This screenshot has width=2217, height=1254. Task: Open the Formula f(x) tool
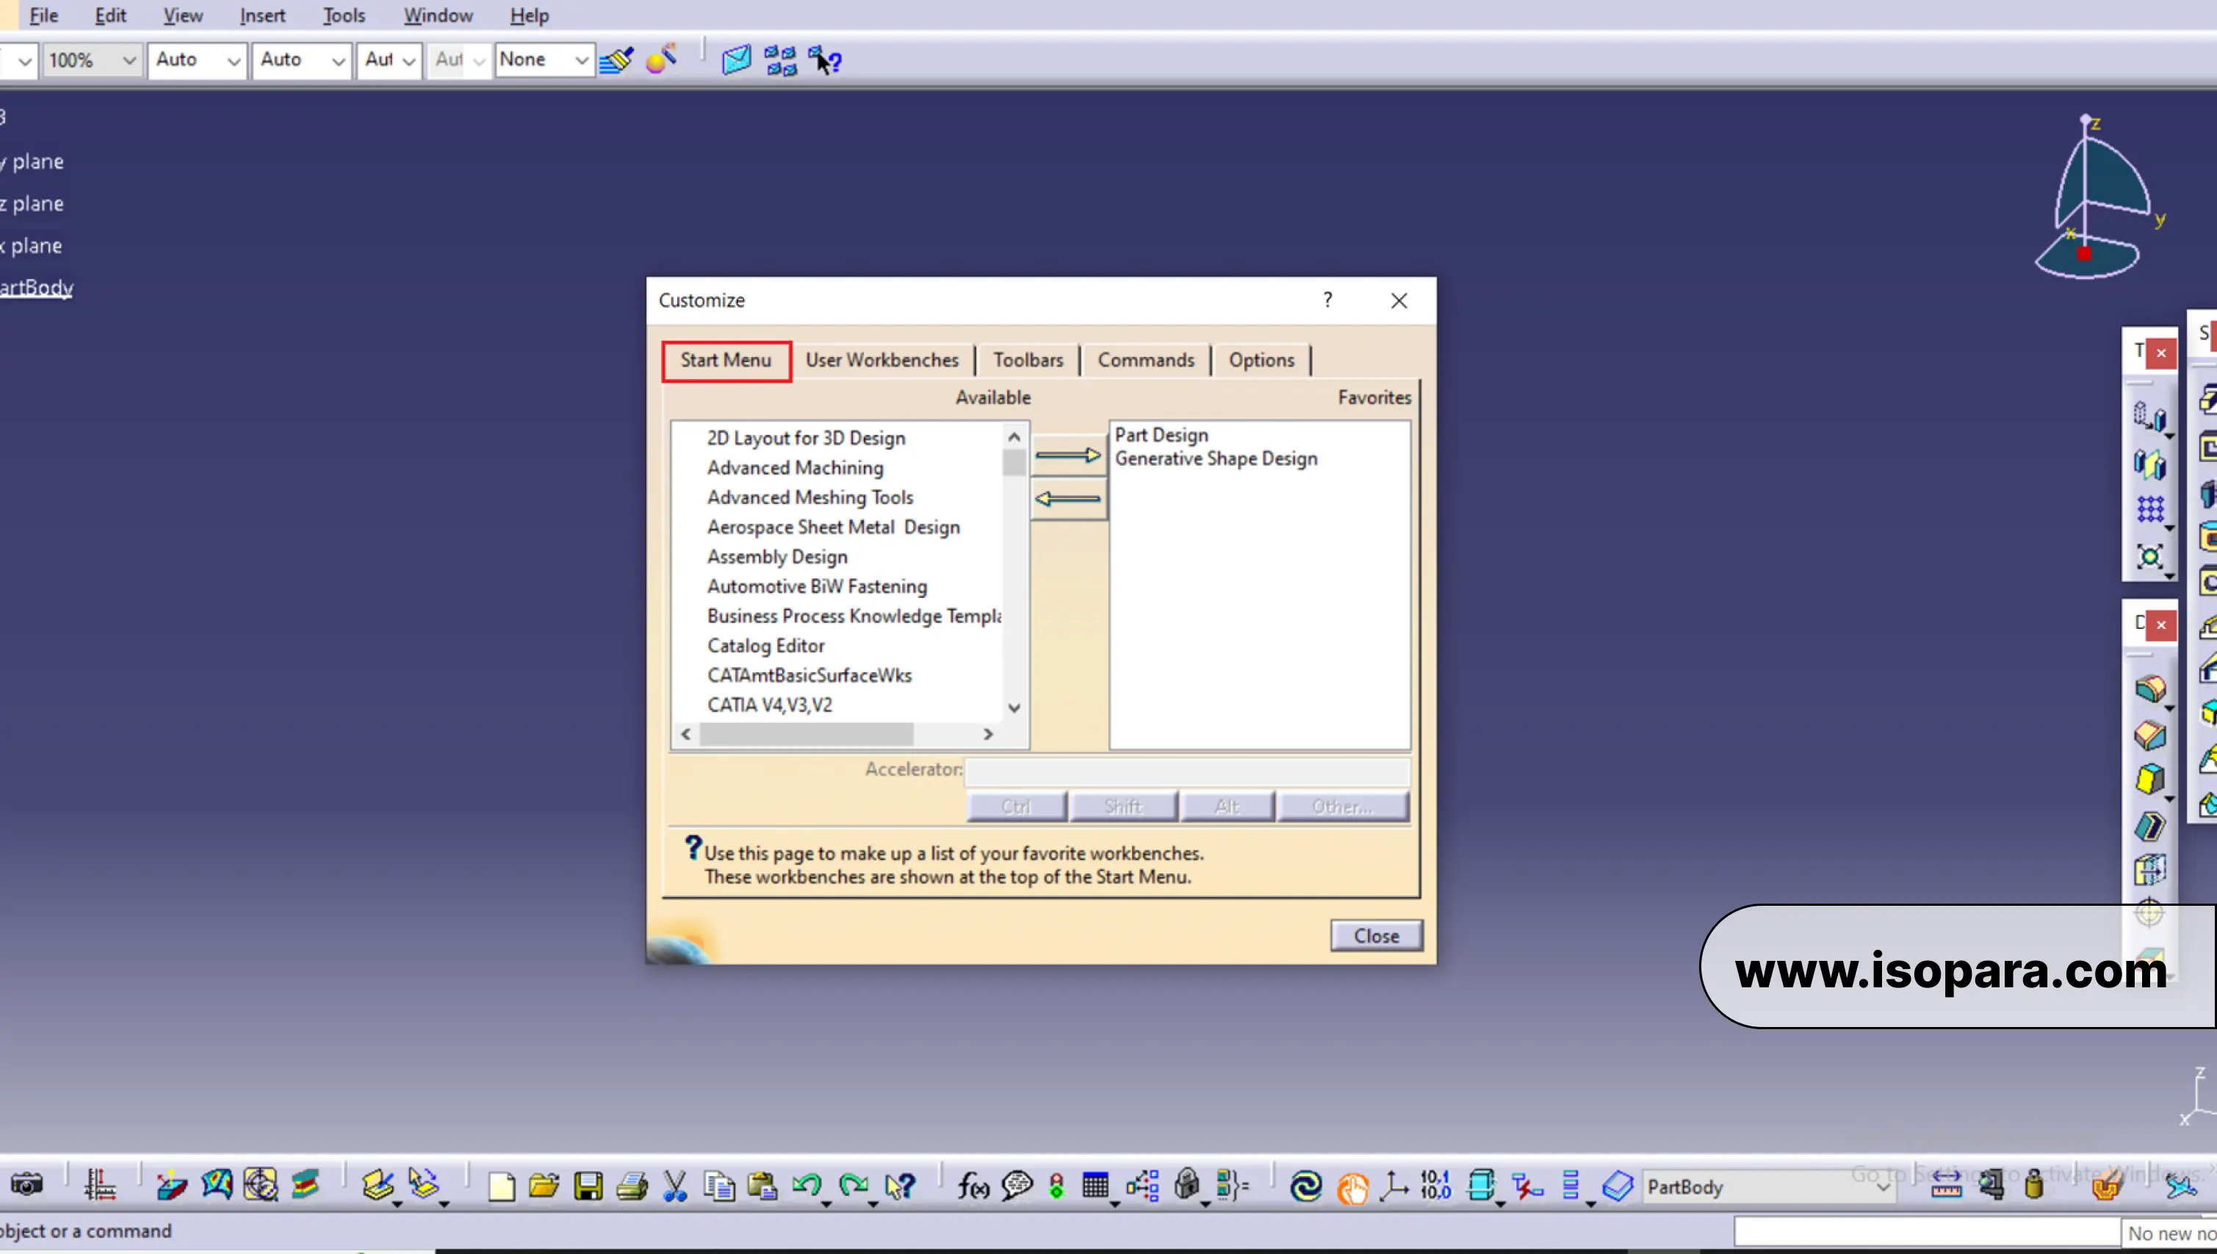tap(973, 1187)
